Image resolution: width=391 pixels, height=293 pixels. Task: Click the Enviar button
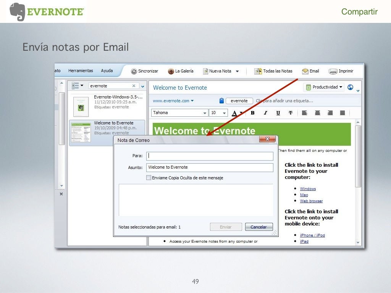click(226, 227)
